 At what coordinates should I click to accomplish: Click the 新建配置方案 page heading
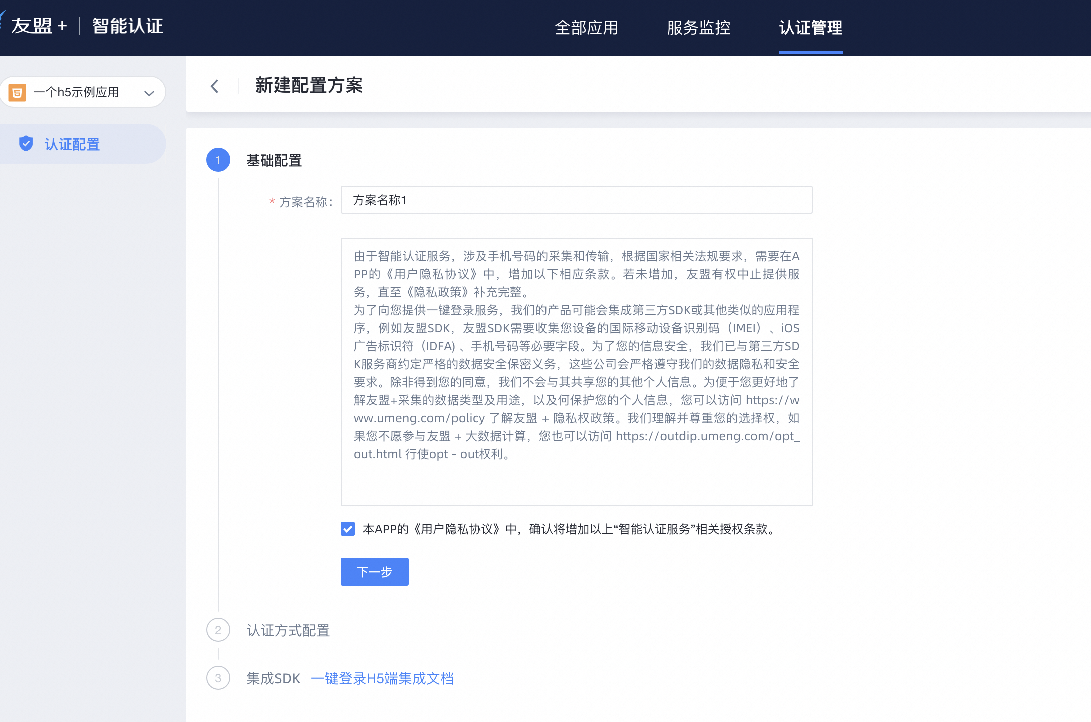pyautogui.click(x=309, y=85)
